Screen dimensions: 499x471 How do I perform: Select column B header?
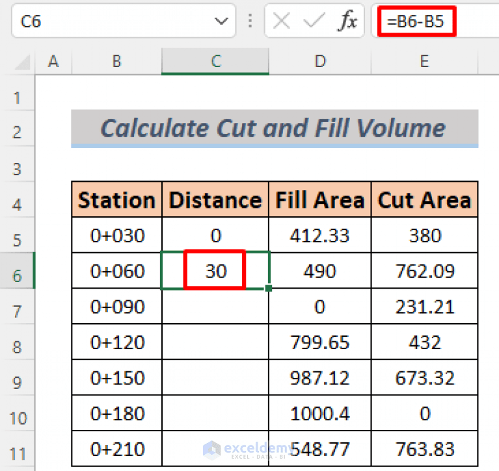click(x=117, y=61)
